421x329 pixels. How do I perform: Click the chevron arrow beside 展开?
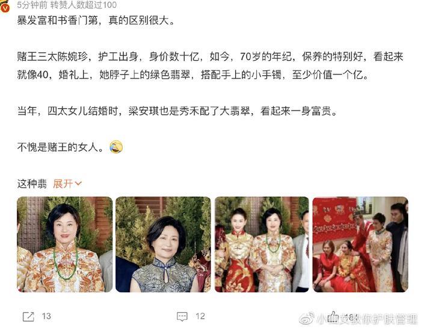(78, 183)
